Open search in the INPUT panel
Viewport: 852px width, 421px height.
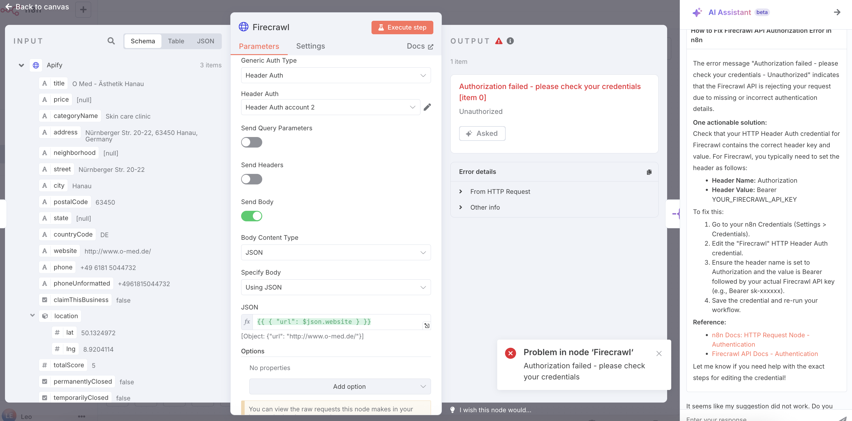tap(111, 41)
